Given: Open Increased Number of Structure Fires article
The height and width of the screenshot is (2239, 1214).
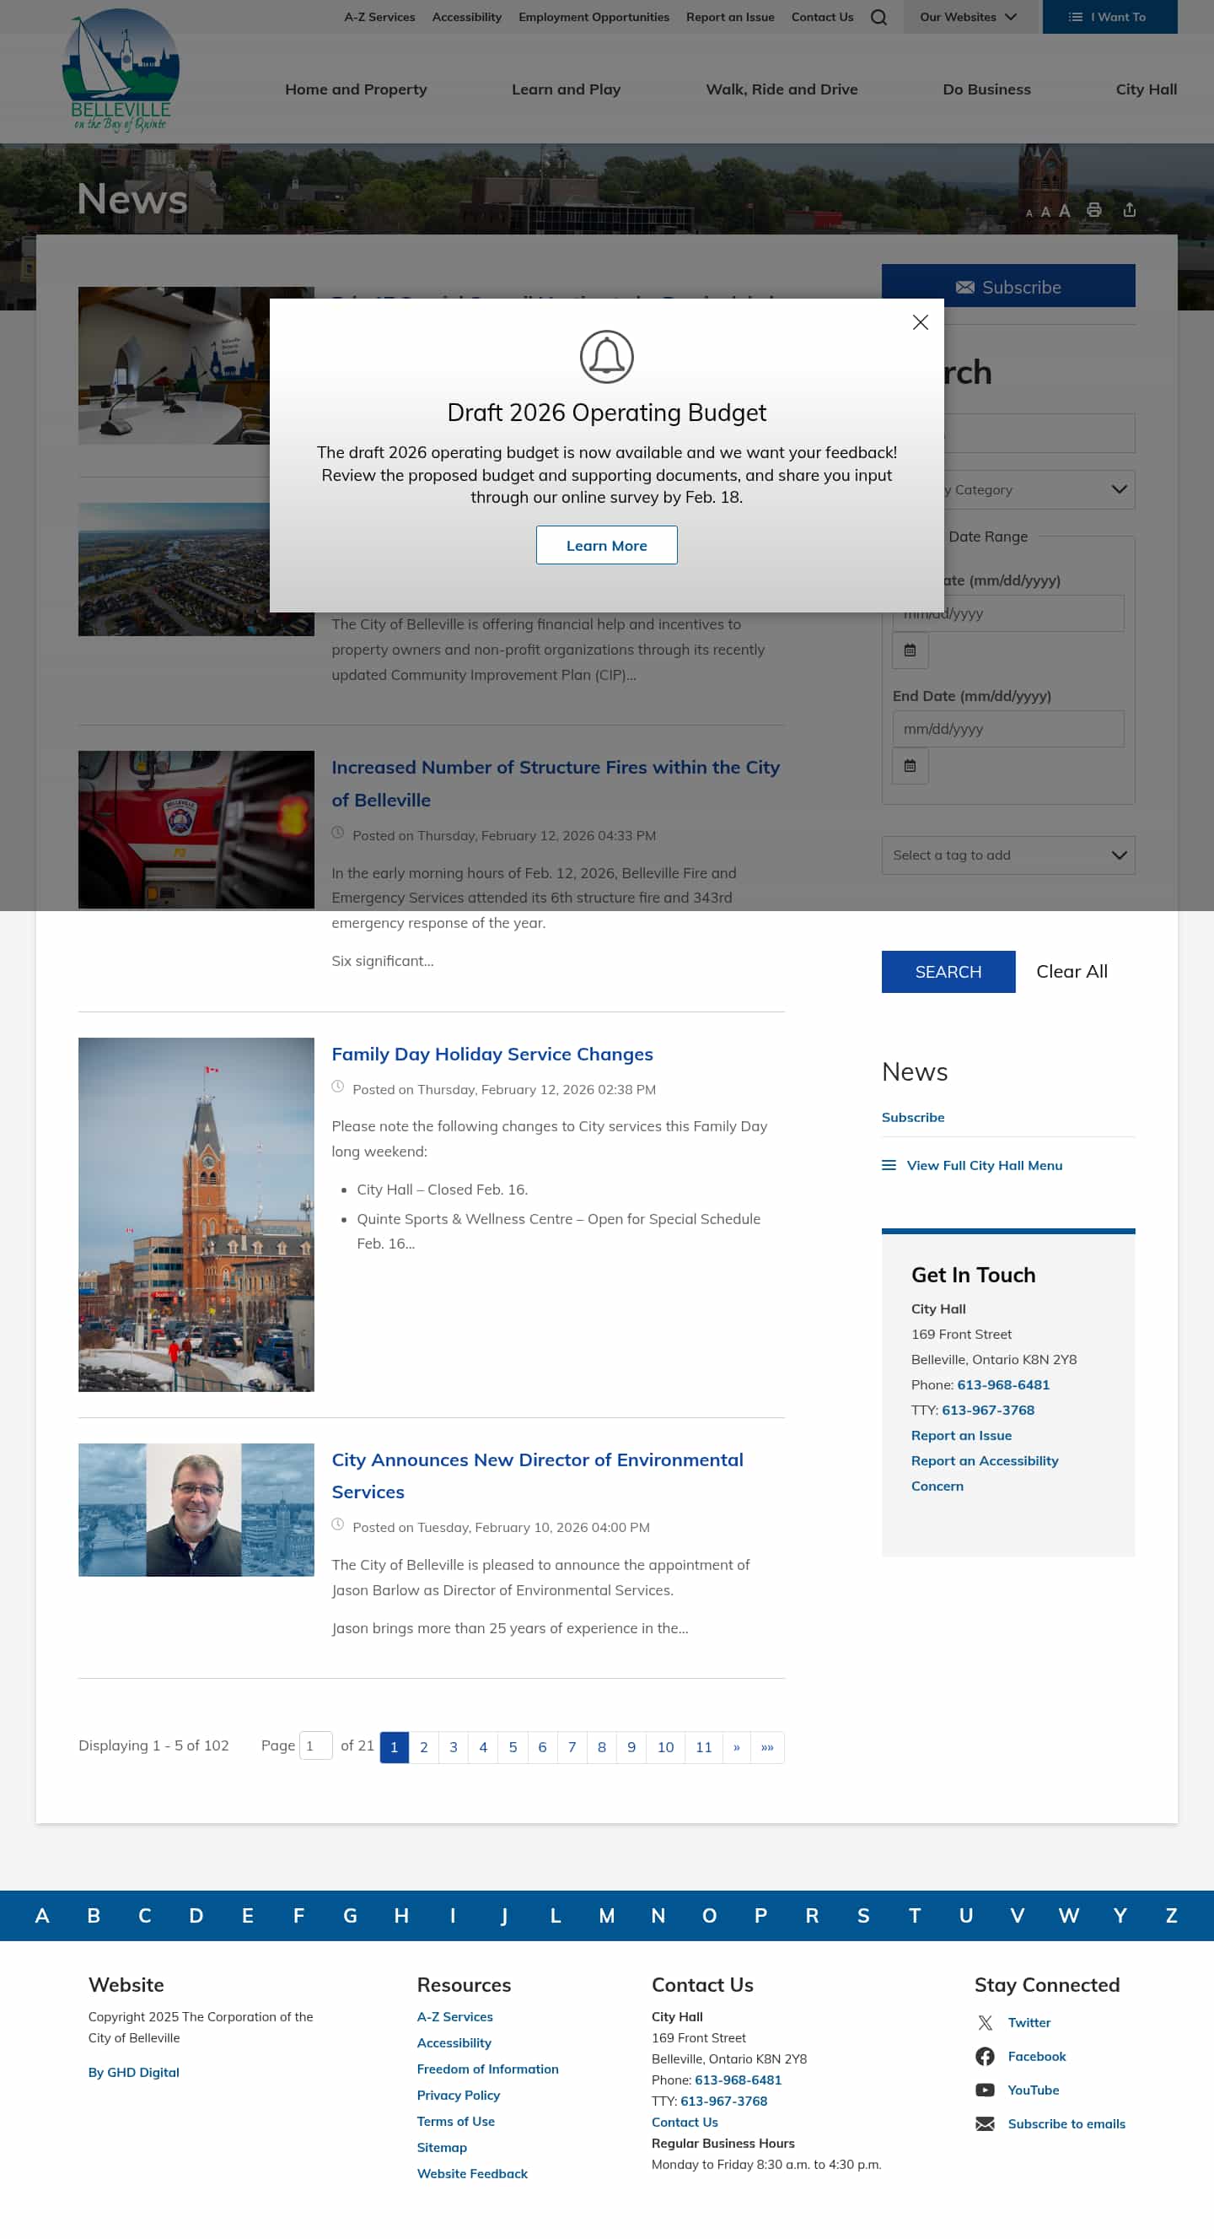Looking at the screenshot, I should point(556,783).
